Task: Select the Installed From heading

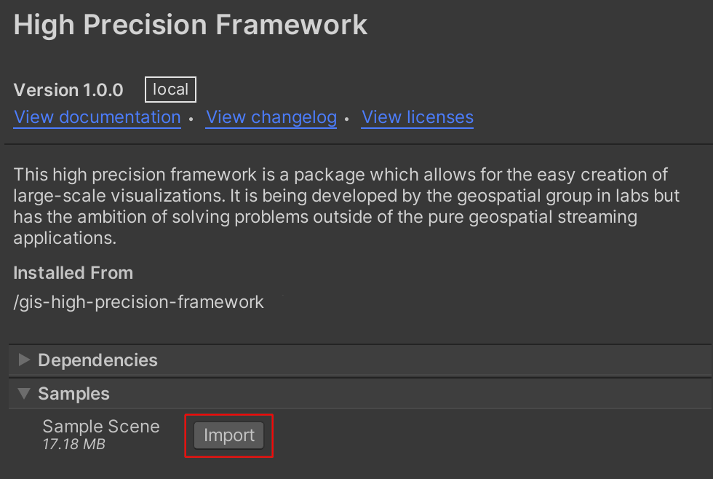Action: coord(73,273)
